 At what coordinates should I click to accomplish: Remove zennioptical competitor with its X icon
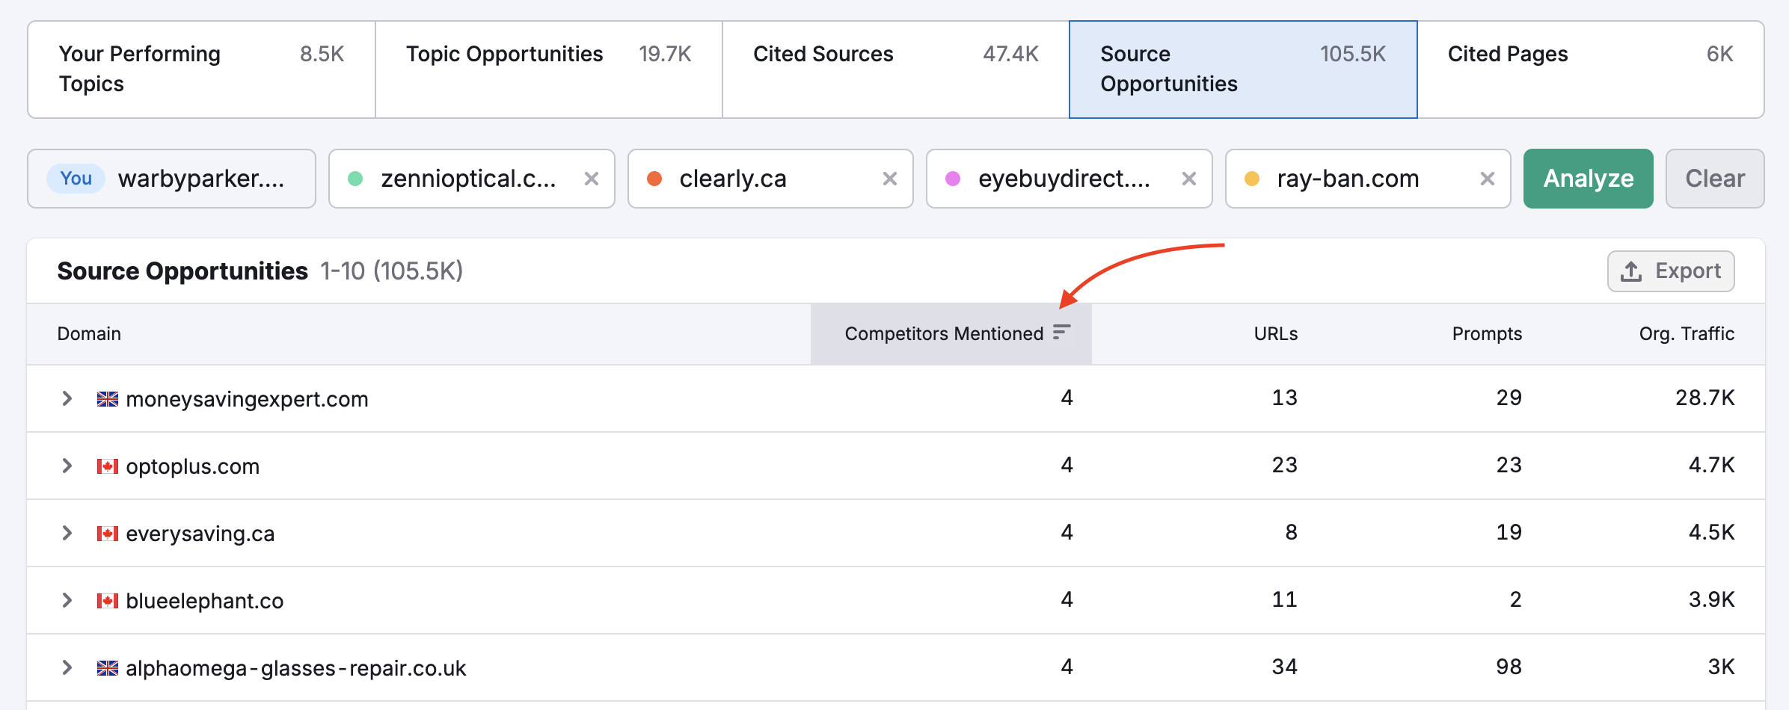pos(591,179)
